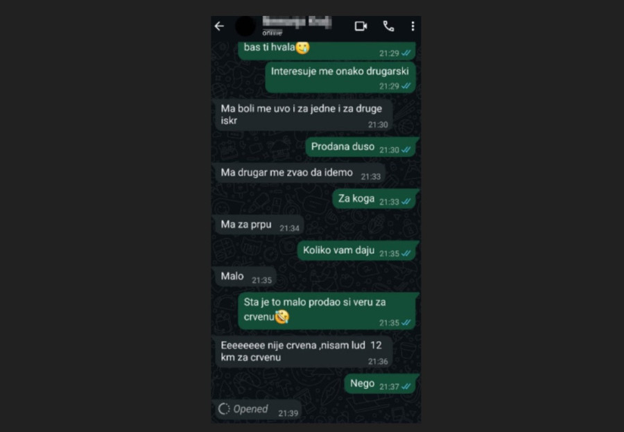Image resolution: width=624 pixels, height=432 pixels.
Task: Select the 'Eeeeeeee nije crvena' message
Action: (x=304, y=352)
